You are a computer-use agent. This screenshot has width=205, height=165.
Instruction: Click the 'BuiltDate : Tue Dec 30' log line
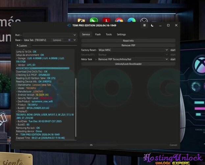click(39, 121)
